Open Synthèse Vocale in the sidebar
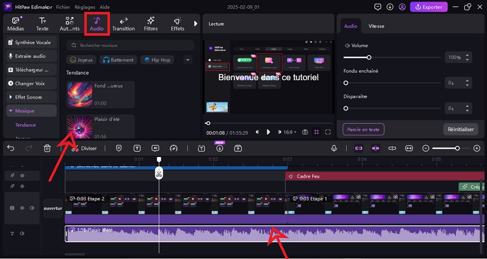 32,42
